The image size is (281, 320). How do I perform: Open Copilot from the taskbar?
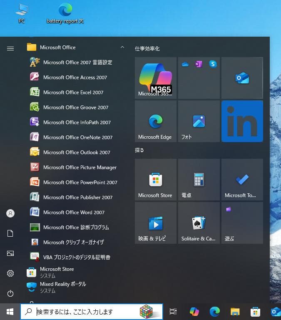coord(194,312)
